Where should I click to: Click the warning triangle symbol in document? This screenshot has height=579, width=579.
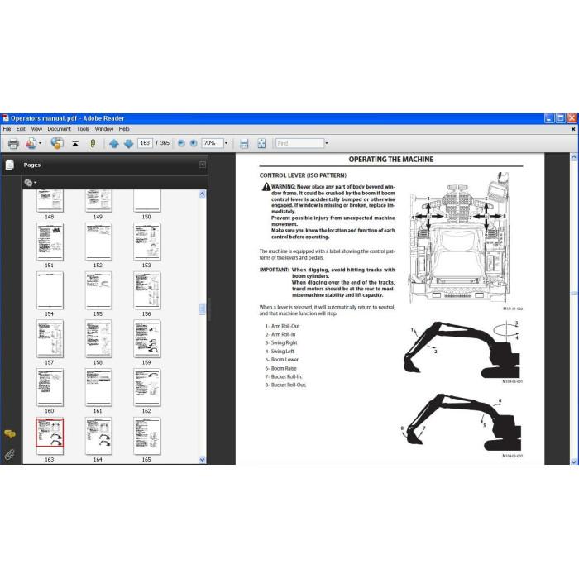(x=266, y=187)
